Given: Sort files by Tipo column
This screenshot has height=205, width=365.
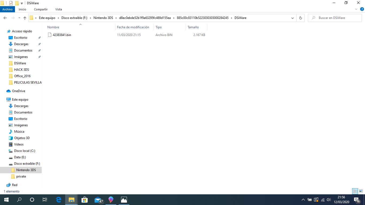Looking at the screenshot, I should point(159,27).
